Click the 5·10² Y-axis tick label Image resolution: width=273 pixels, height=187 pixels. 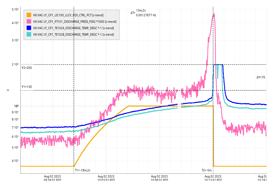(x=15, y=10)
